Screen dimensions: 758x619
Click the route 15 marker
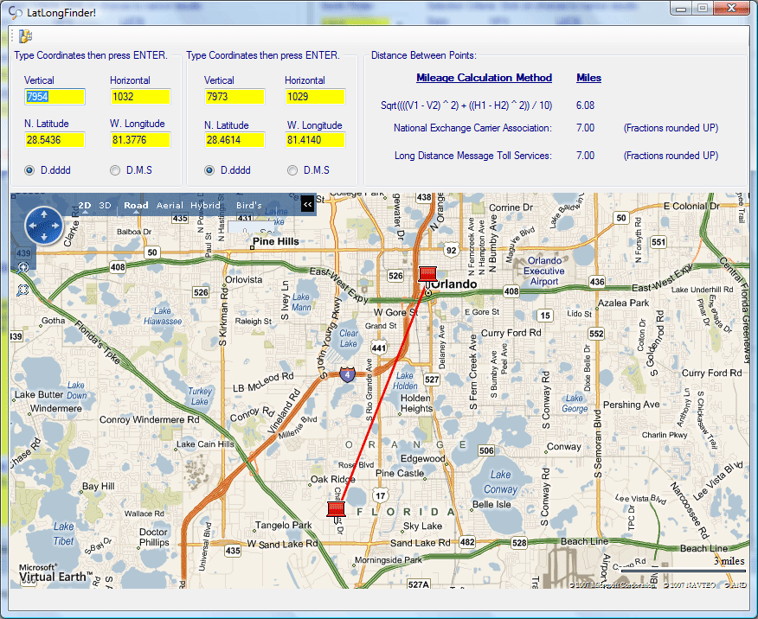point(545,316)
